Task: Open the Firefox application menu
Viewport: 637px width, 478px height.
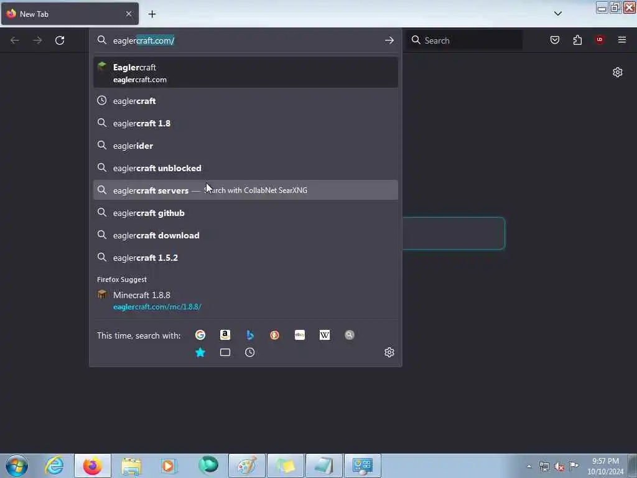Action: coord(622,40)
